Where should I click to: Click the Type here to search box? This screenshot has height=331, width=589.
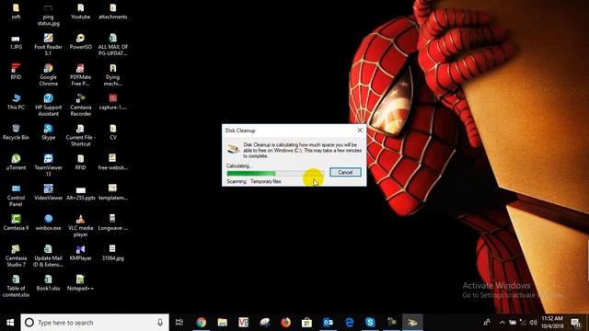(x=95, y=323)
